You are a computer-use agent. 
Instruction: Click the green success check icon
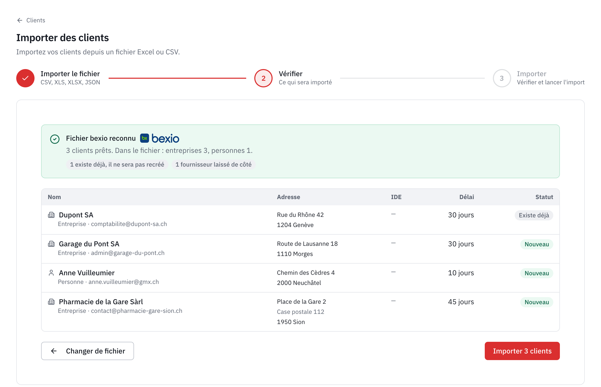(x=55, y=139)
